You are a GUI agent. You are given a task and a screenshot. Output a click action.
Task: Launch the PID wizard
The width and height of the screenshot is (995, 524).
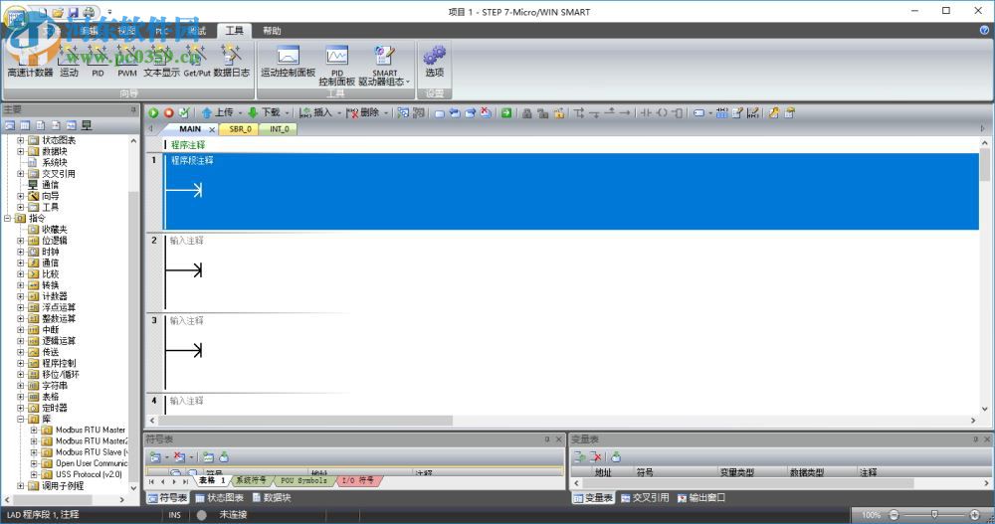pyautogui.click(x=98, y=62)
